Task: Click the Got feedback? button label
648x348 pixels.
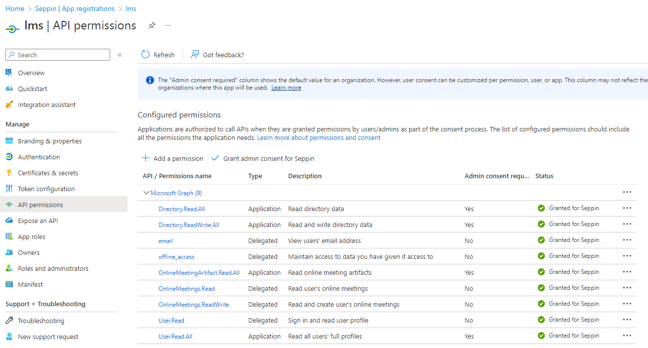Action: point(223,55)
